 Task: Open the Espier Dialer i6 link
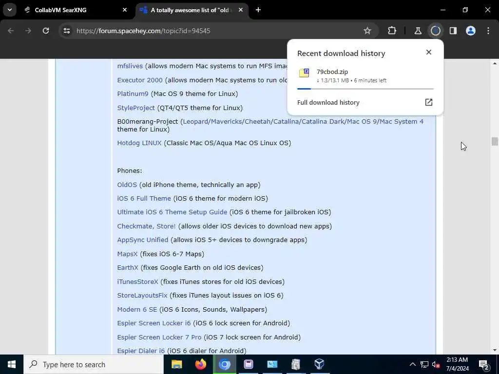click(x=141, y=351)
